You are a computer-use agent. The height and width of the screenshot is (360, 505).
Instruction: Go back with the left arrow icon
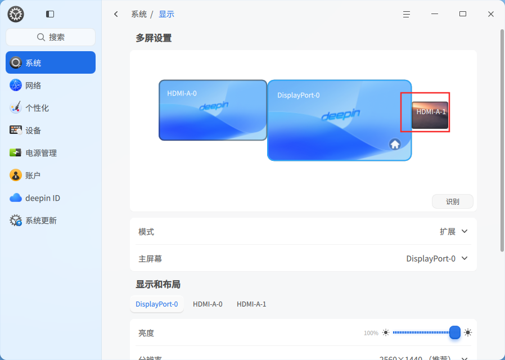(116, 14)
